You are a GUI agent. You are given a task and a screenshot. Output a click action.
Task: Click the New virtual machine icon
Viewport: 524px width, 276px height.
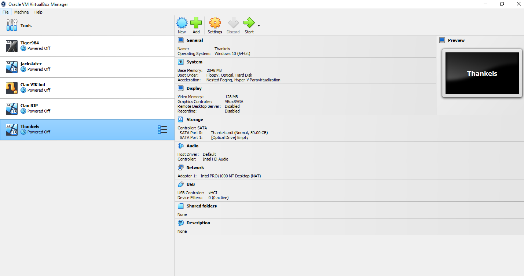(182, 23)
